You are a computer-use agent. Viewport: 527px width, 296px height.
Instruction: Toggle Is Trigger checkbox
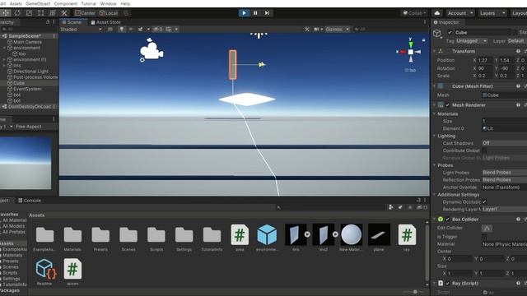coord(484,237)
